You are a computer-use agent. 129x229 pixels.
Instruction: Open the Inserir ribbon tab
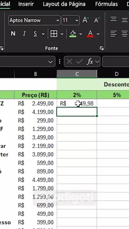point(26,4)
